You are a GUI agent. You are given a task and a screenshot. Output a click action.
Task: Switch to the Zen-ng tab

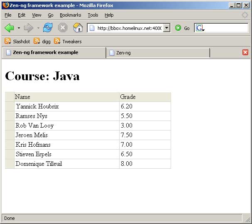point(158,53)
